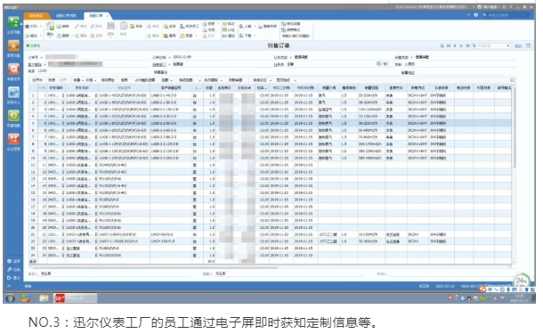Click the customer abbreviation field link label
Screen dimensions: 543x334
tap(35, 65)
